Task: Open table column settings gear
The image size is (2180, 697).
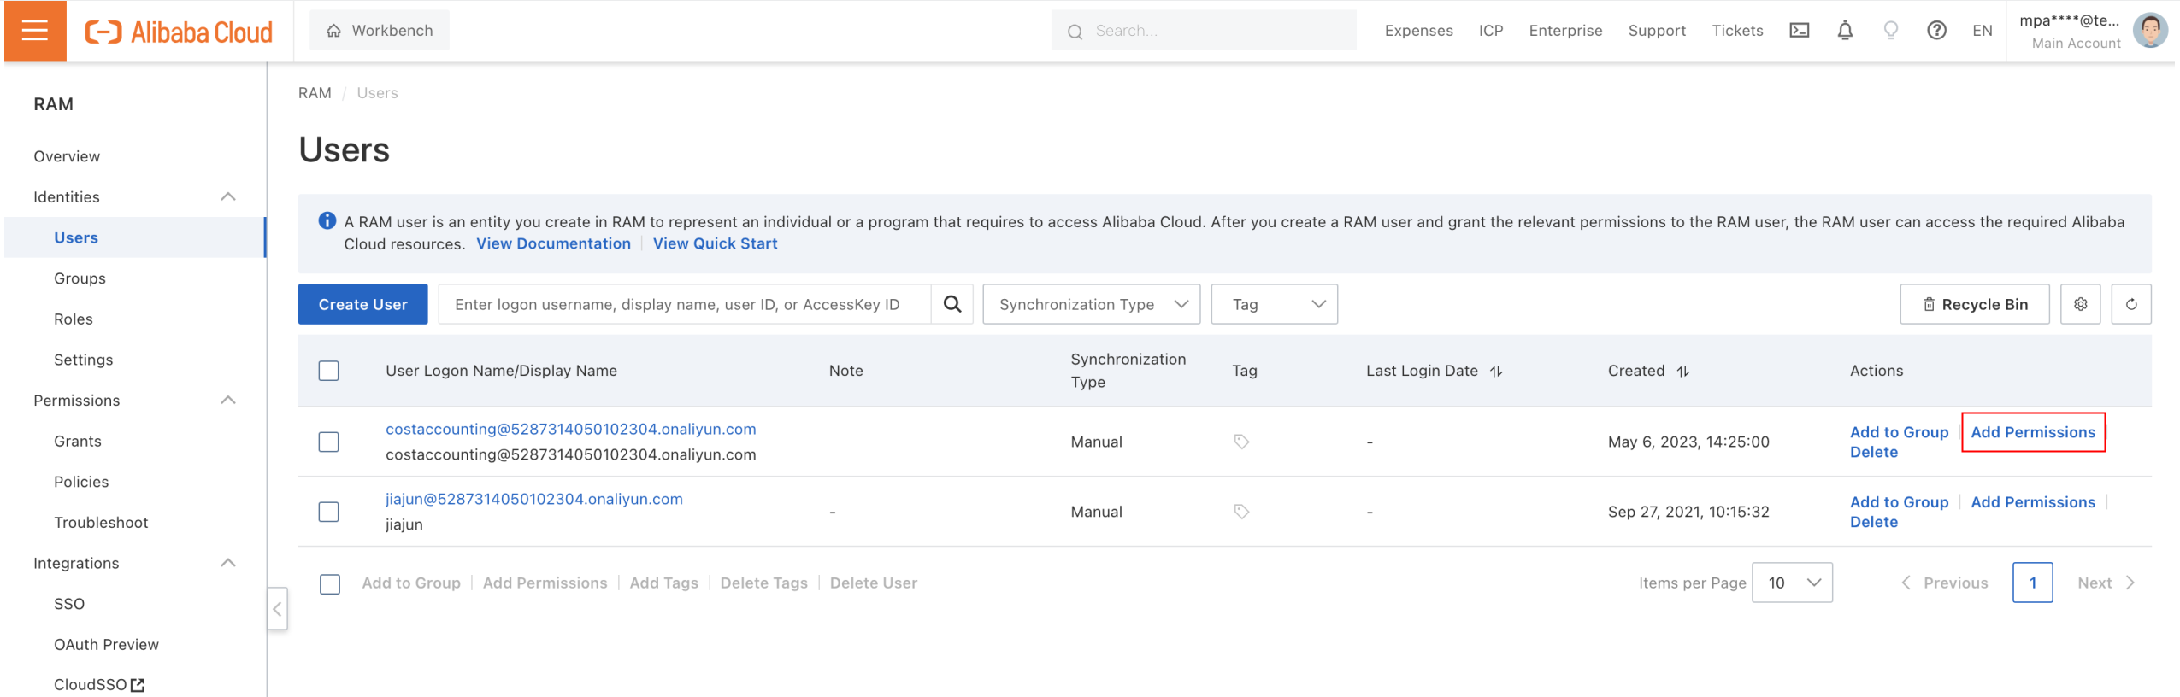Action: click(2080, 304)
